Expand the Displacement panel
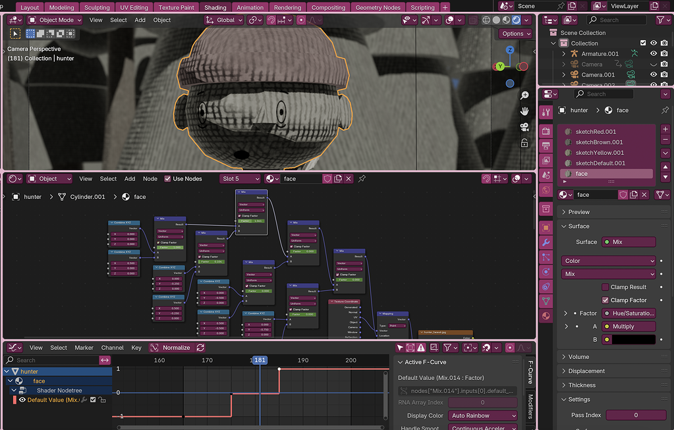 [x=586, y=371]
